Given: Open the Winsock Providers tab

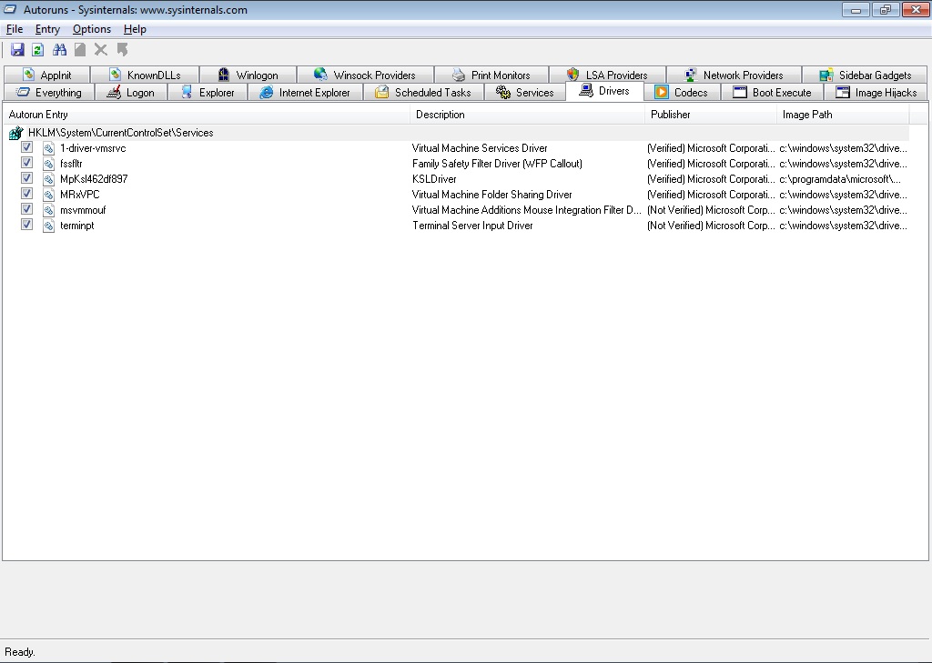Looking at the screenshot, I should pyautogui.click(x=365, y=75).
